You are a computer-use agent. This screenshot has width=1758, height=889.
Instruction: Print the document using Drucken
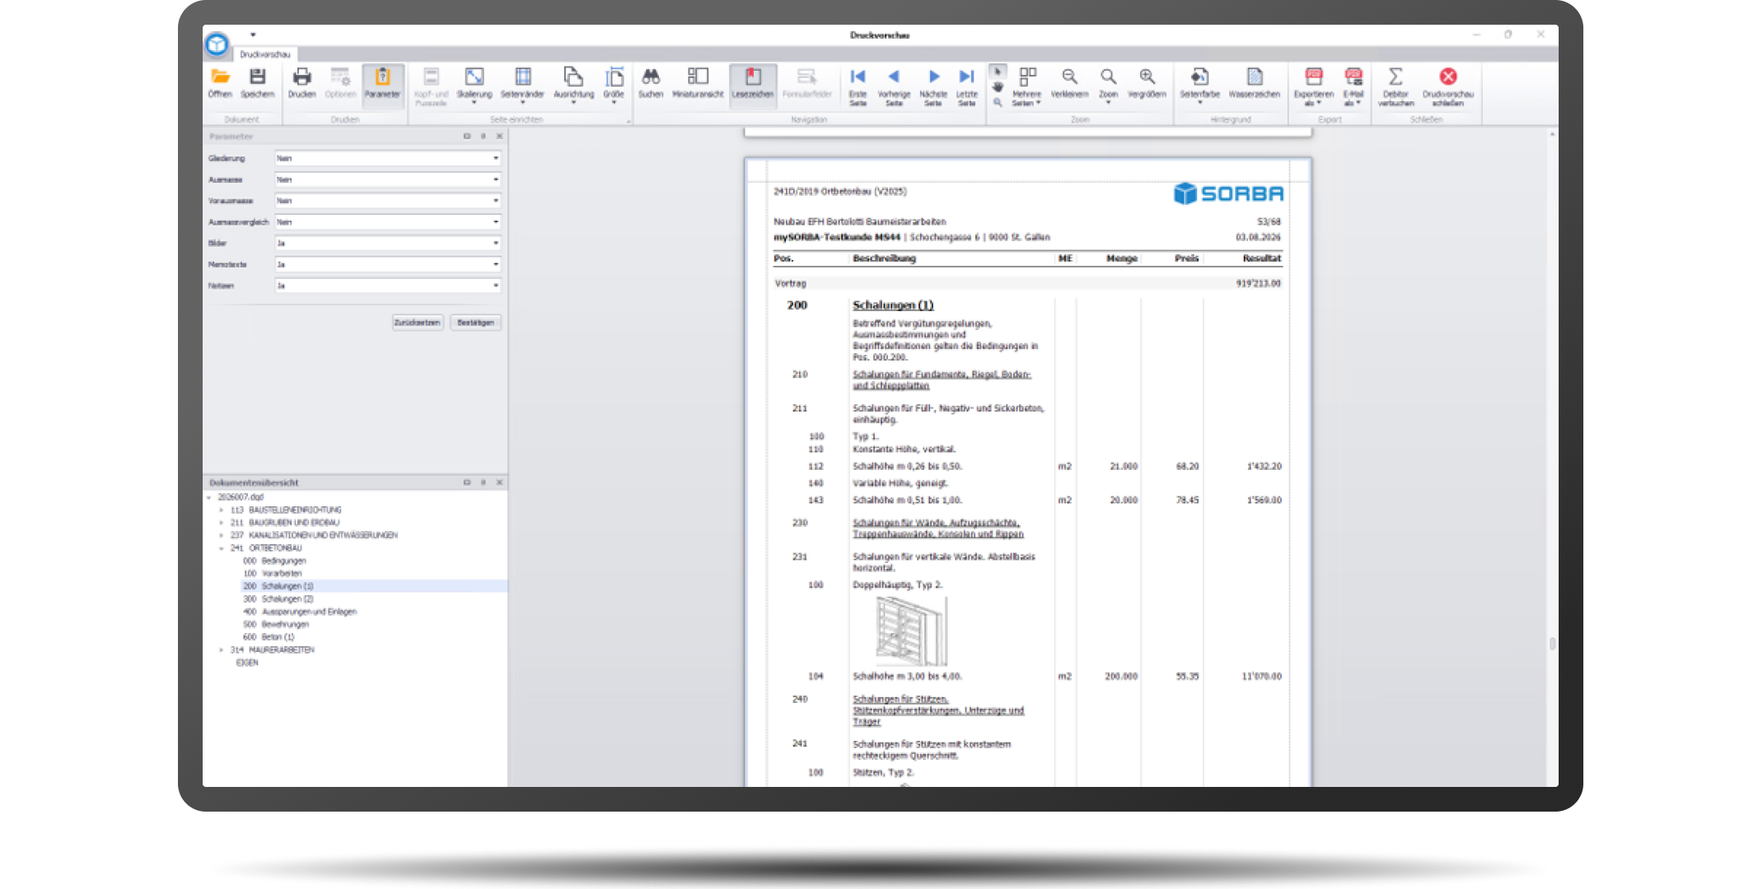pyautogui.click(x=302, y=83)
